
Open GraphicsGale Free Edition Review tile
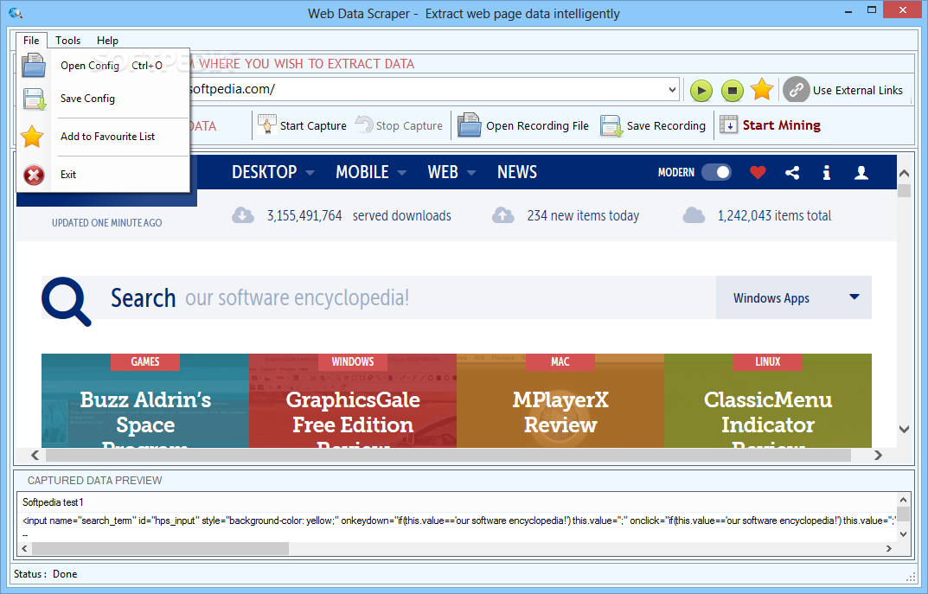[353, 401]
